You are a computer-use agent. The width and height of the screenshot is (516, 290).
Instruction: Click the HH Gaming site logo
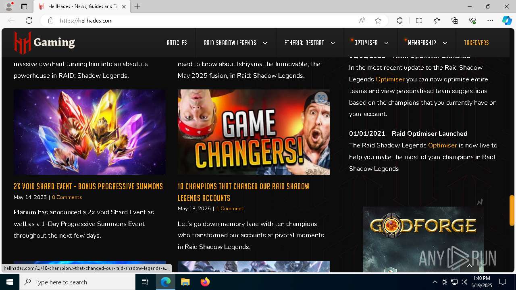[x=44, y=43]
